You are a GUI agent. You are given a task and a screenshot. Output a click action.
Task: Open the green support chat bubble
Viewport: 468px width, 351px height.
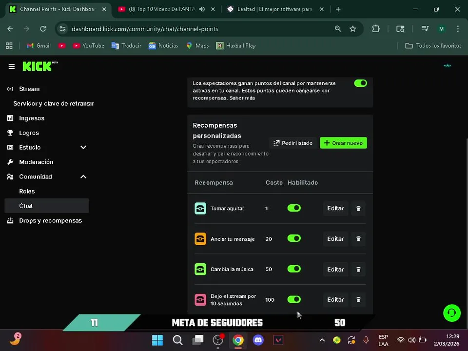click(452, 313)
